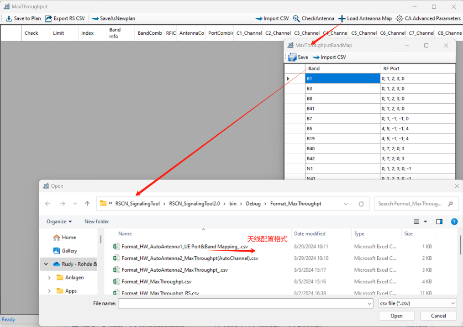Click Forward arrow in Open dialog
463x327 pixels.
pyautogui.click(x=62, y=204)
